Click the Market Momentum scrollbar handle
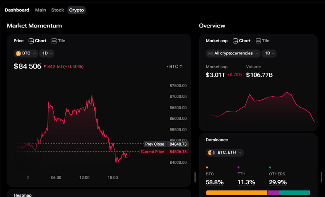Viewport: 325px width, 197px height. [x=195, y=177]
